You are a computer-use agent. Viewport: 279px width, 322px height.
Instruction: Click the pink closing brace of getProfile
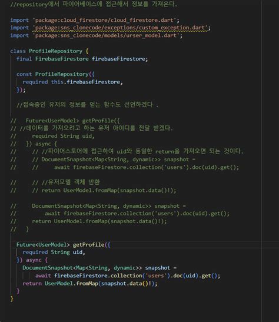(18, 291)
